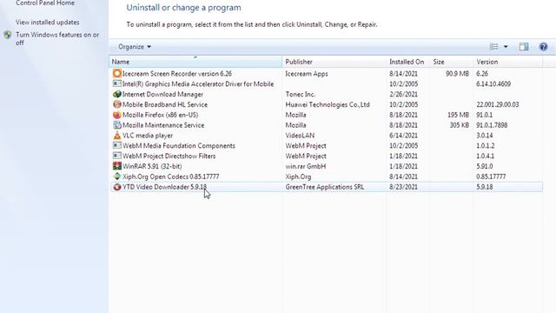Screen dimensions: 556x313
Task: Select Xiph.Org Open Codecs 0.85.17777 entry
Action: click(171, 176)
